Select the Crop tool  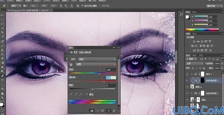[2, 32]
